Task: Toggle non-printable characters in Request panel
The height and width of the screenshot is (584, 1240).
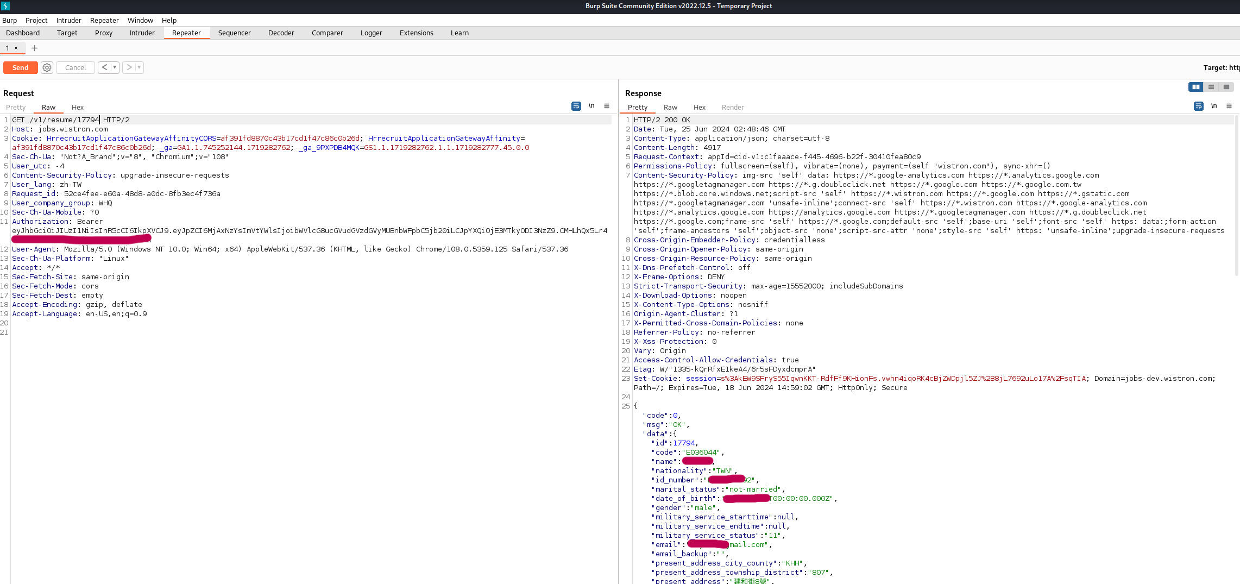Action: coord(591,106)
